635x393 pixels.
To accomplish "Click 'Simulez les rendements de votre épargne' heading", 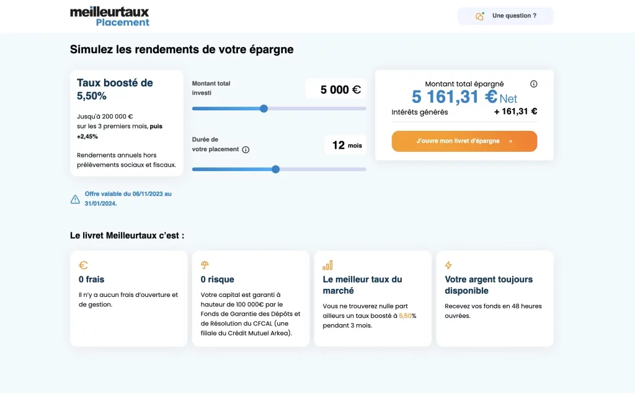I will (x=182, y=50).
